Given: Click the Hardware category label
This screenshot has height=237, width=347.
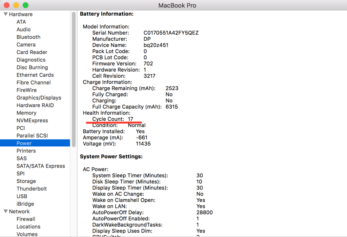Looking at the screenshot, I should click(21, 14).
